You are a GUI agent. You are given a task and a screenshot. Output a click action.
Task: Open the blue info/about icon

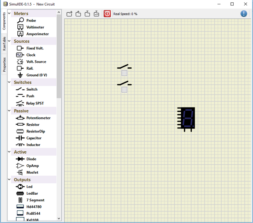click(x=244, y=14)
